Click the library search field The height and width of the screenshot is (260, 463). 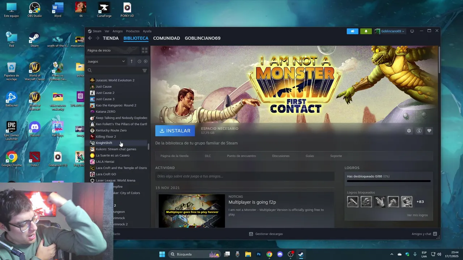(114, 70)
